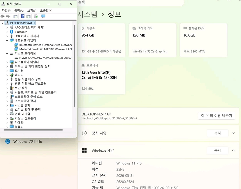
Task: Click the 프로세서 i5-13500H card
Action: [x=102, y=77]
